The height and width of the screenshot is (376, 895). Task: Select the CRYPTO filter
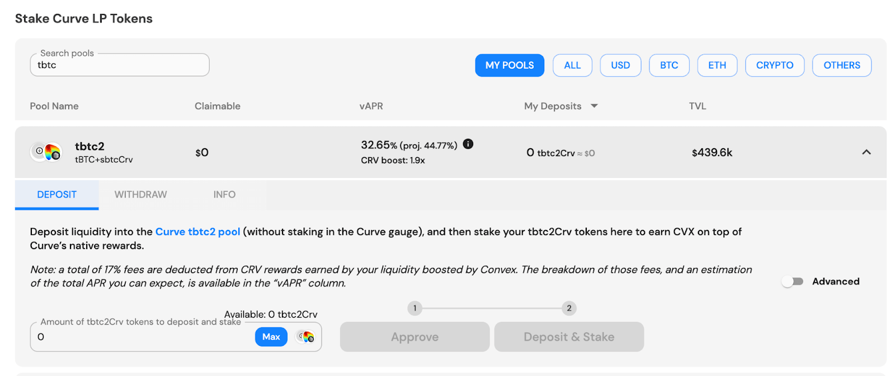point(775,65)
